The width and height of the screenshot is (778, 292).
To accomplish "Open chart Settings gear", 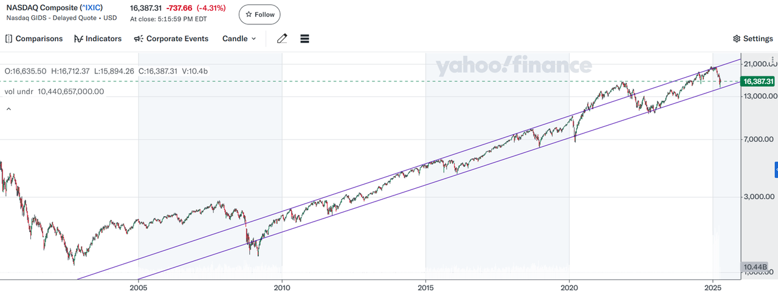I will (x=753, y=39).
